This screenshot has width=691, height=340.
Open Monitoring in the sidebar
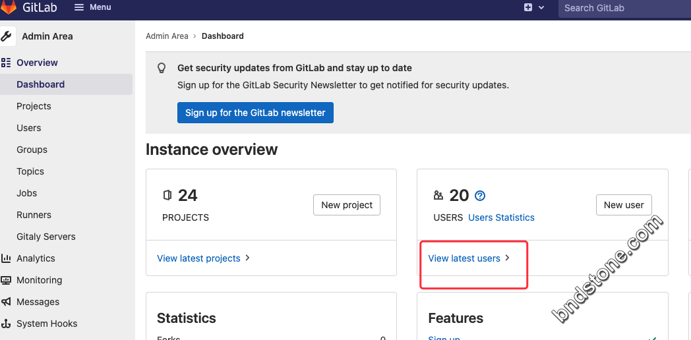point(39,280)
